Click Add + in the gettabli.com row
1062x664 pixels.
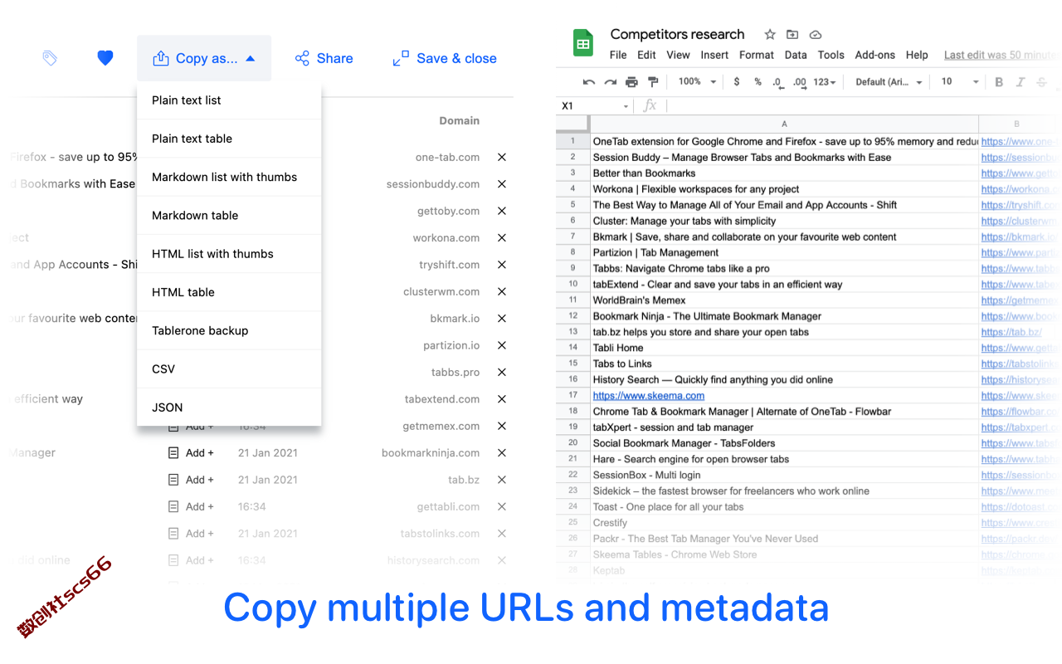pos(192,506)
